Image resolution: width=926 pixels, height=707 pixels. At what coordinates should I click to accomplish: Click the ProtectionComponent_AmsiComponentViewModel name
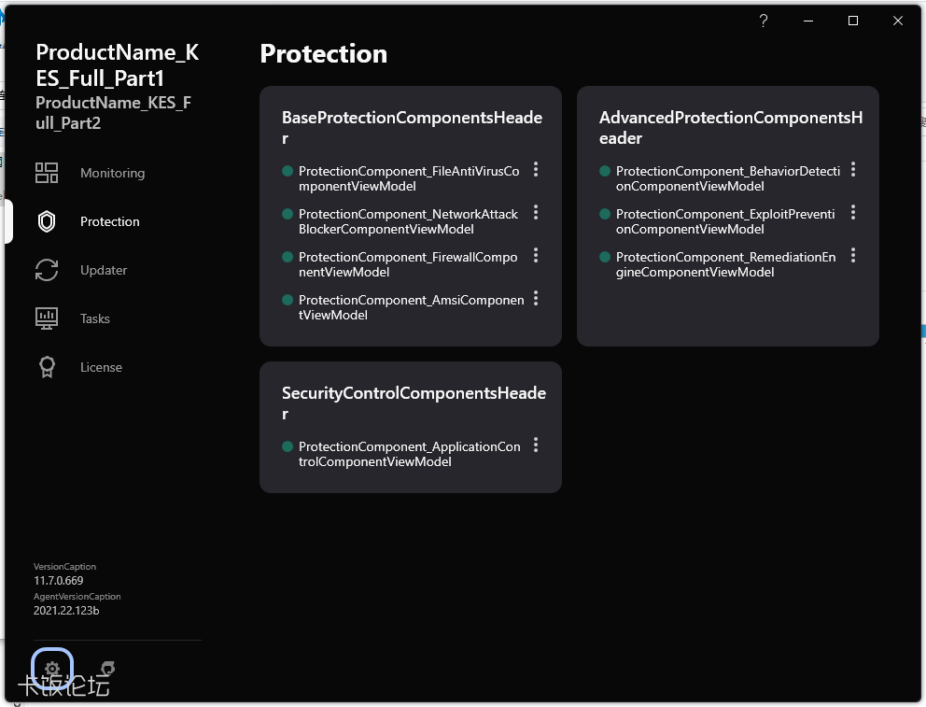(x=411, y=307)
